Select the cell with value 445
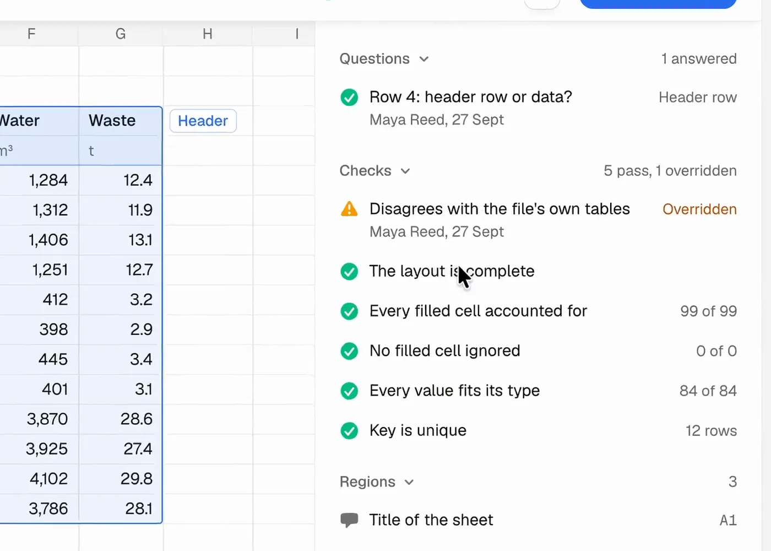 pos(39,359)
